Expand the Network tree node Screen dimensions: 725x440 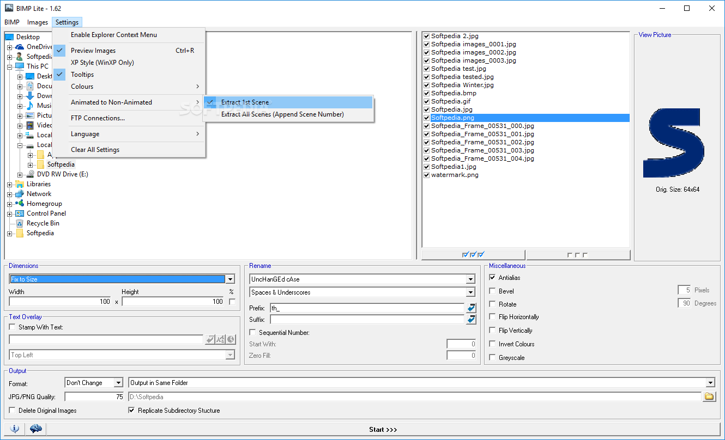[x=9, y=194]
